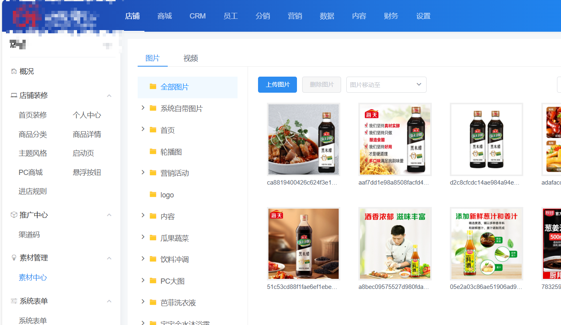561x325 pixels.
Task: Click the 上传图片 button
Action: (x=277, y=85)
